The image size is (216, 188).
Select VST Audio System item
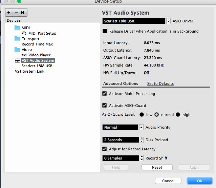(x=38, y=60)
